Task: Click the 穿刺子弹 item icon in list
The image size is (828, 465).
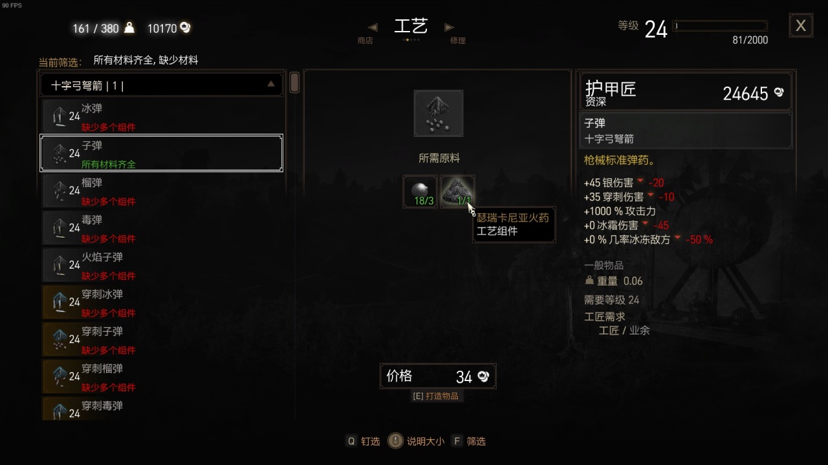Action: point(58,339)
